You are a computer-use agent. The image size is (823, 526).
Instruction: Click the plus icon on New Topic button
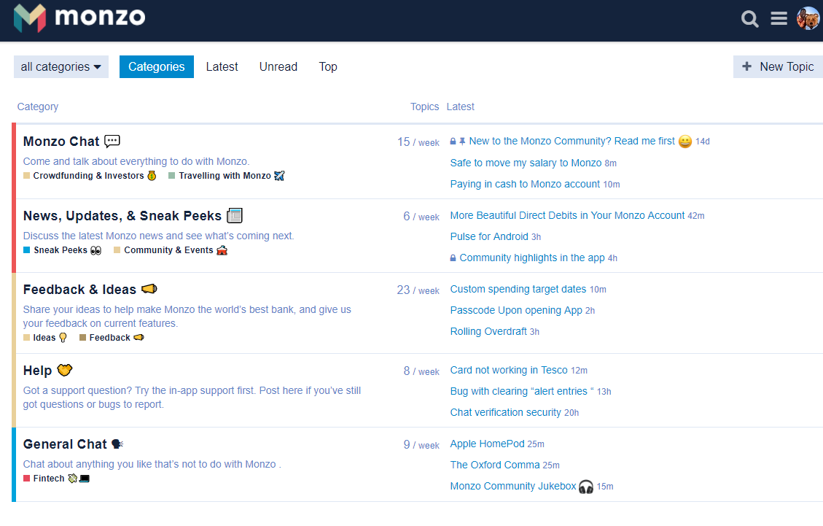coord(746,66)
